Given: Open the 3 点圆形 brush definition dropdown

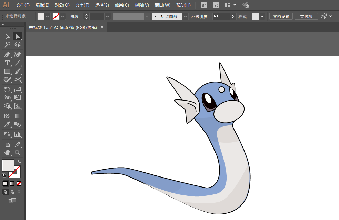Looking at the screenshot, I should (185, 17).
